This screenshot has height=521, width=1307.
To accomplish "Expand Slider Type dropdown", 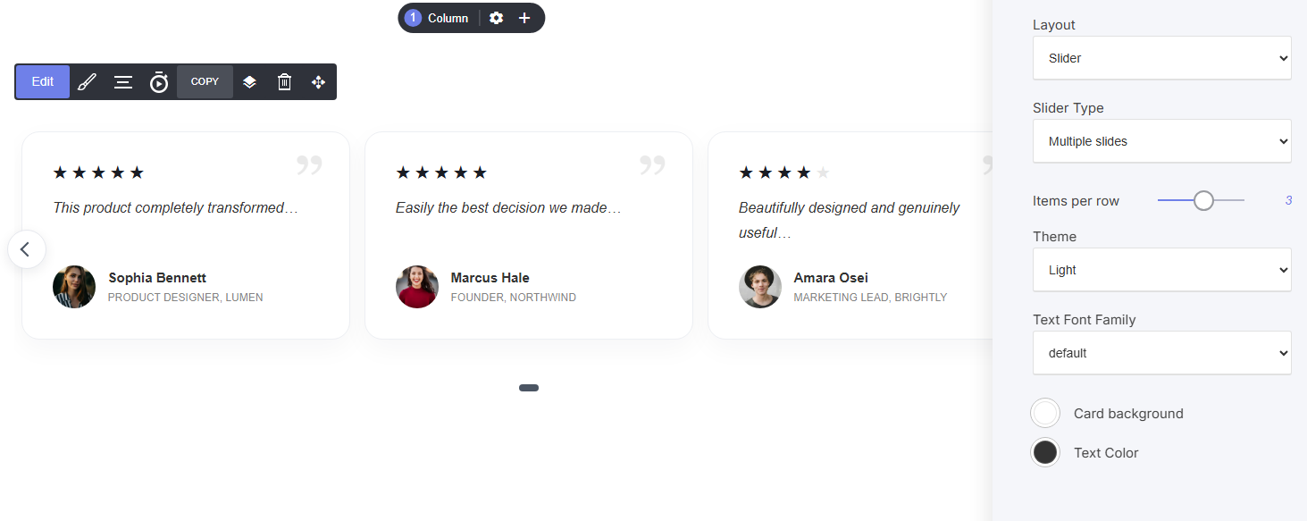I will point(1162,141).
